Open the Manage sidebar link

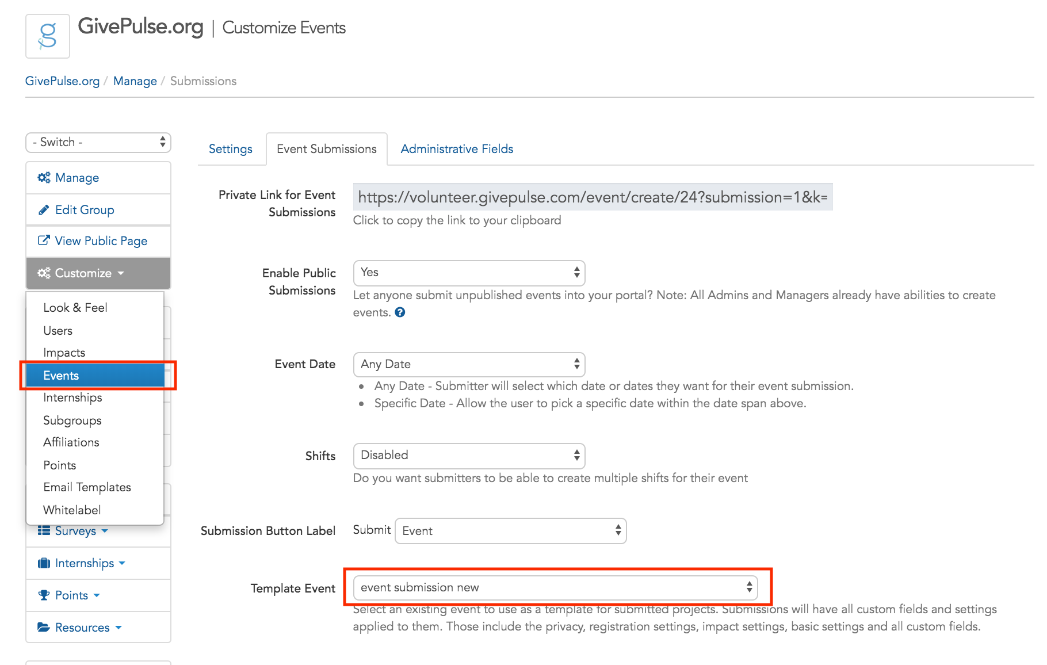pyautogui.click(x=98, y=178)
